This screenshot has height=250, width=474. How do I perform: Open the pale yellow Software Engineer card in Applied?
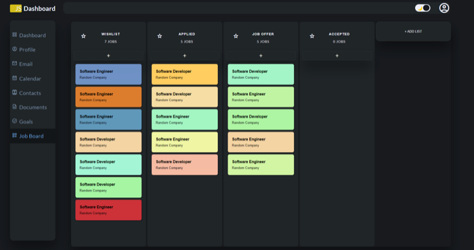(185, 142)
